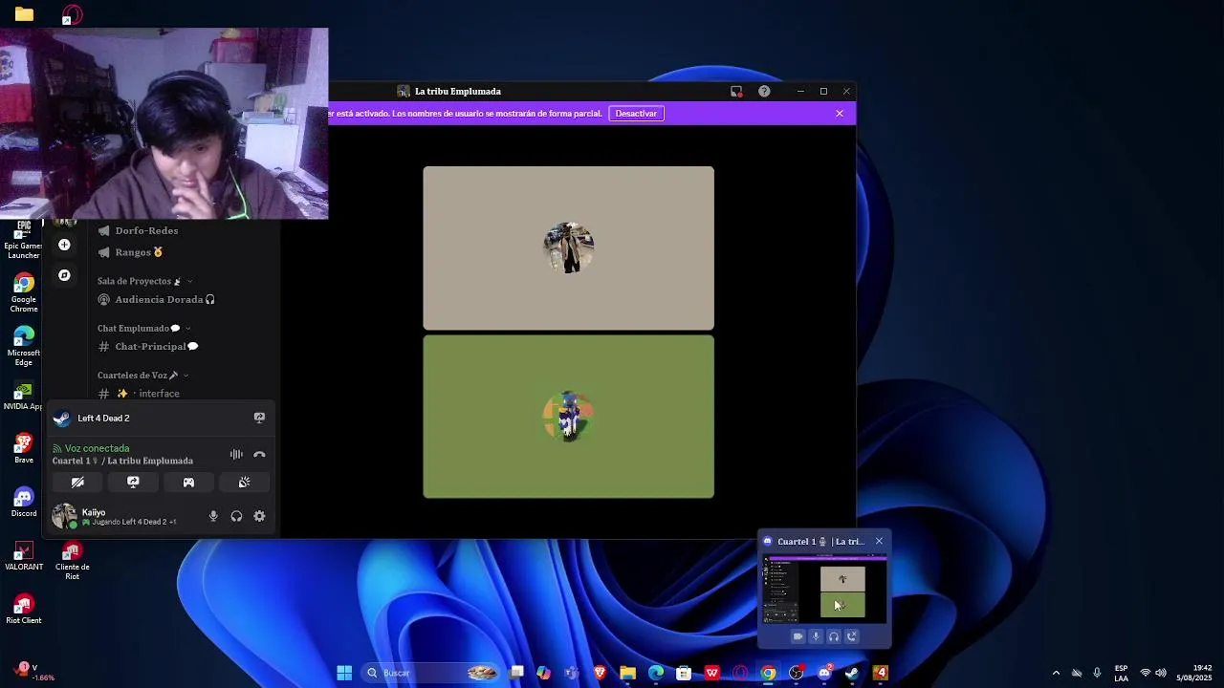Open Copilot from the taskbar
Screen dimensions: 1224x688
pos(544,673)
